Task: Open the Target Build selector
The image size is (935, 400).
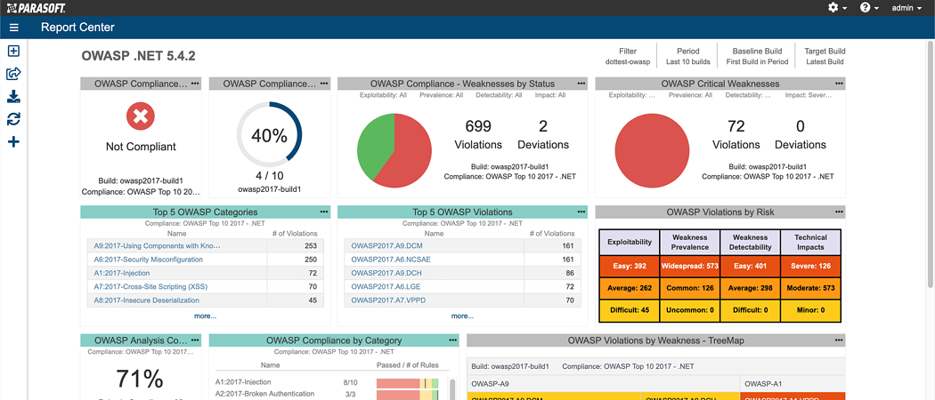Action: tap(825, 56)
